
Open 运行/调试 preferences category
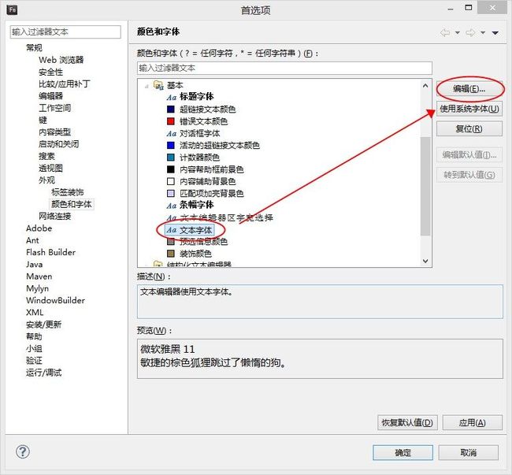[43, 373]
